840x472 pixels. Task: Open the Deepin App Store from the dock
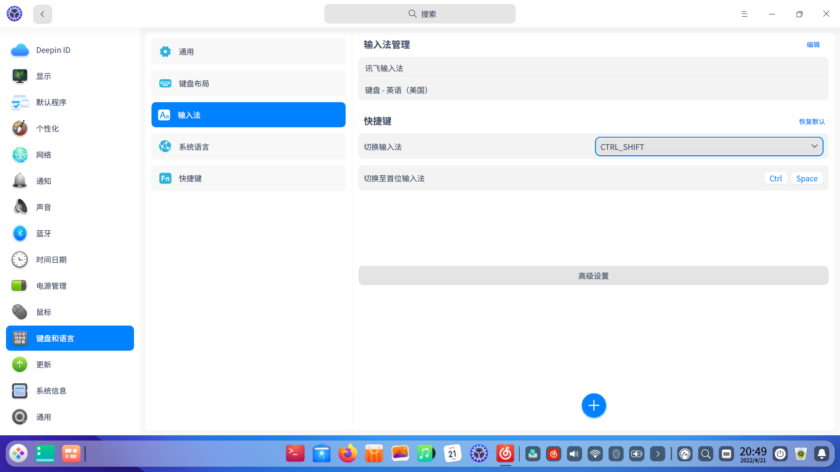tap(374, 454)
